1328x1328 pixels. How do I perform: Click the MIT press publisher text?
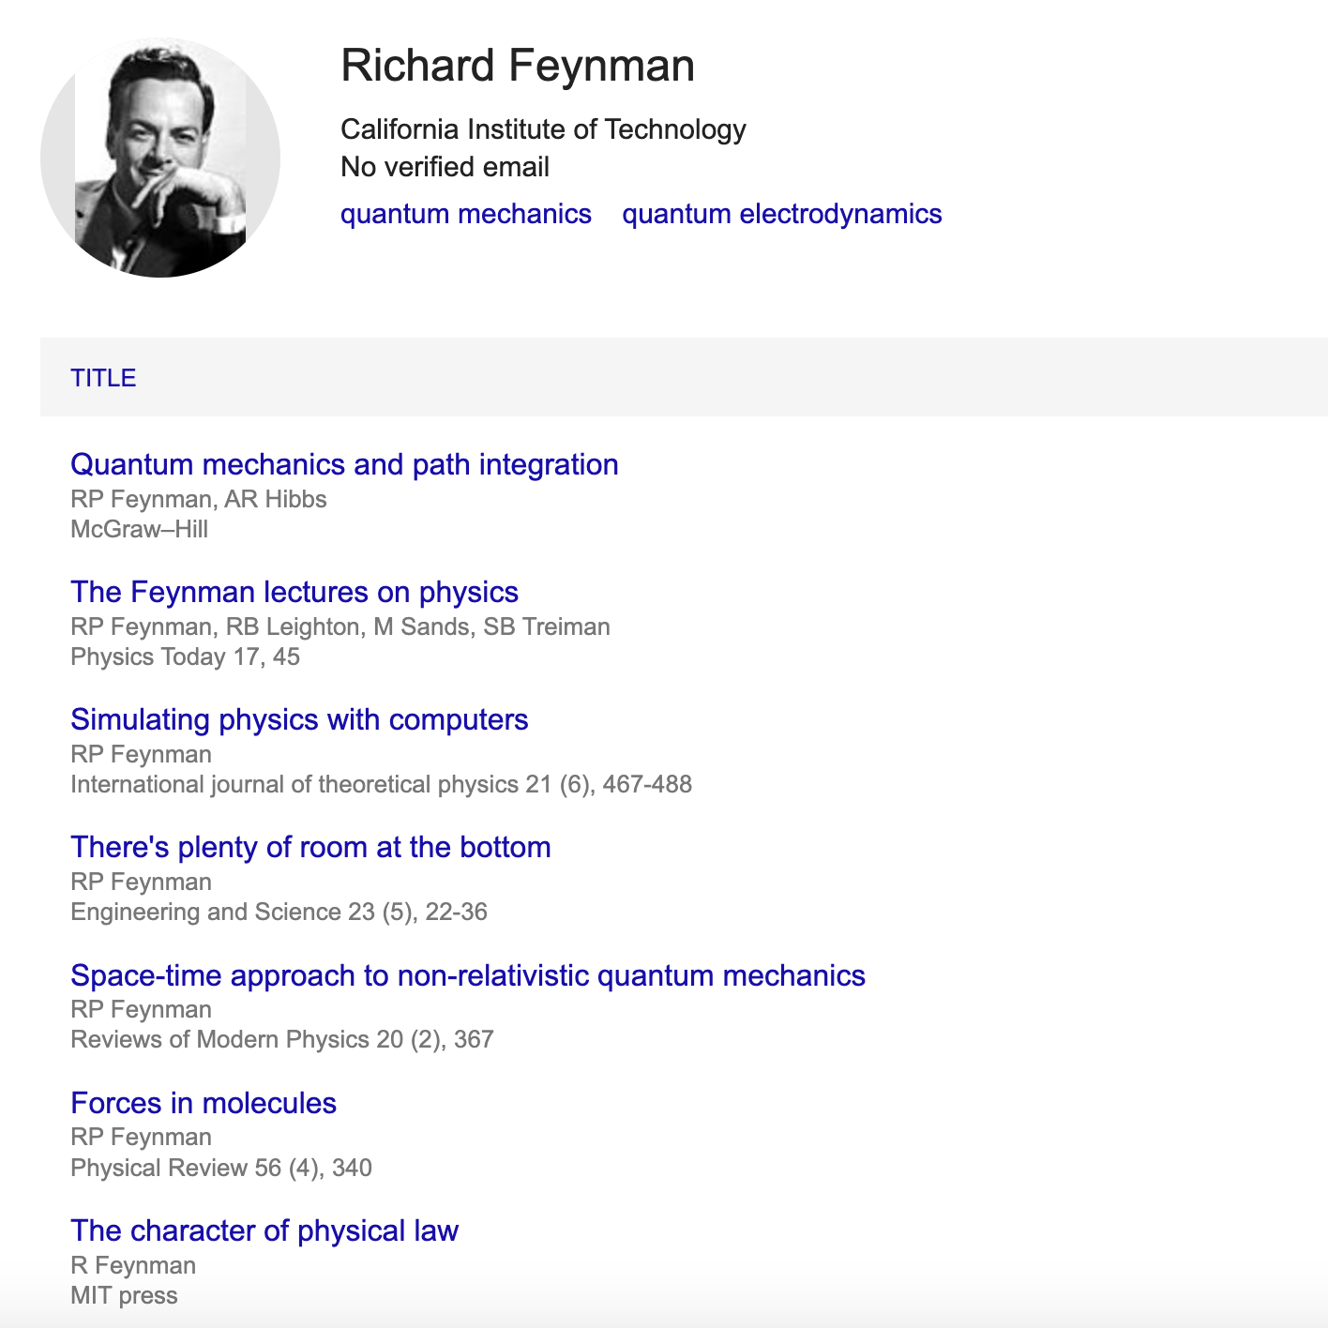[124, 1295]
